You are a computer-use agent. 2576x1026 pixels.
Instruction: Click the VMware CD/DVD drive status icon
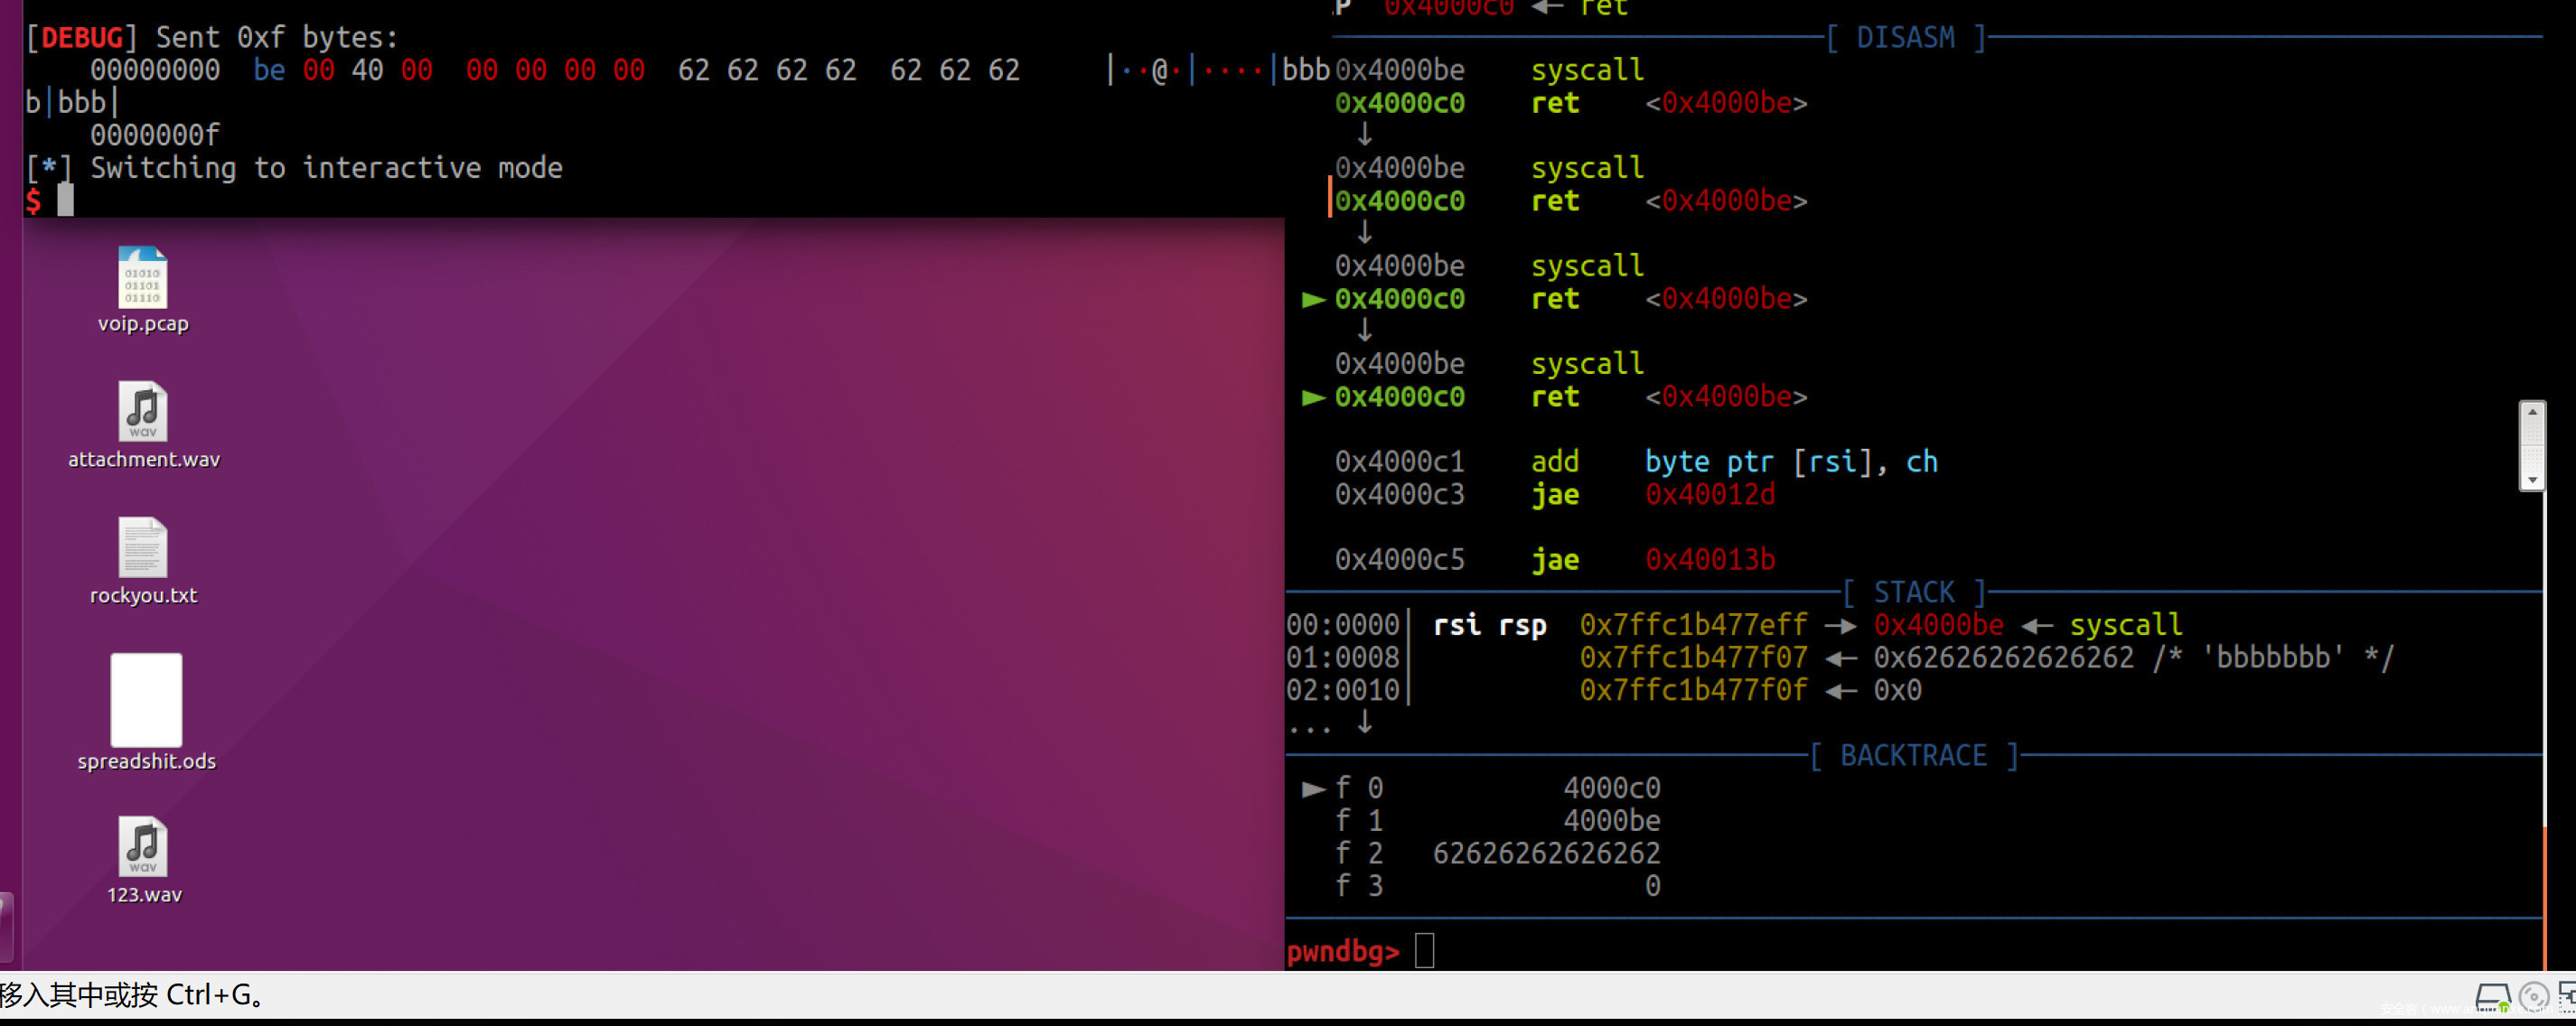coord(2534,997)
